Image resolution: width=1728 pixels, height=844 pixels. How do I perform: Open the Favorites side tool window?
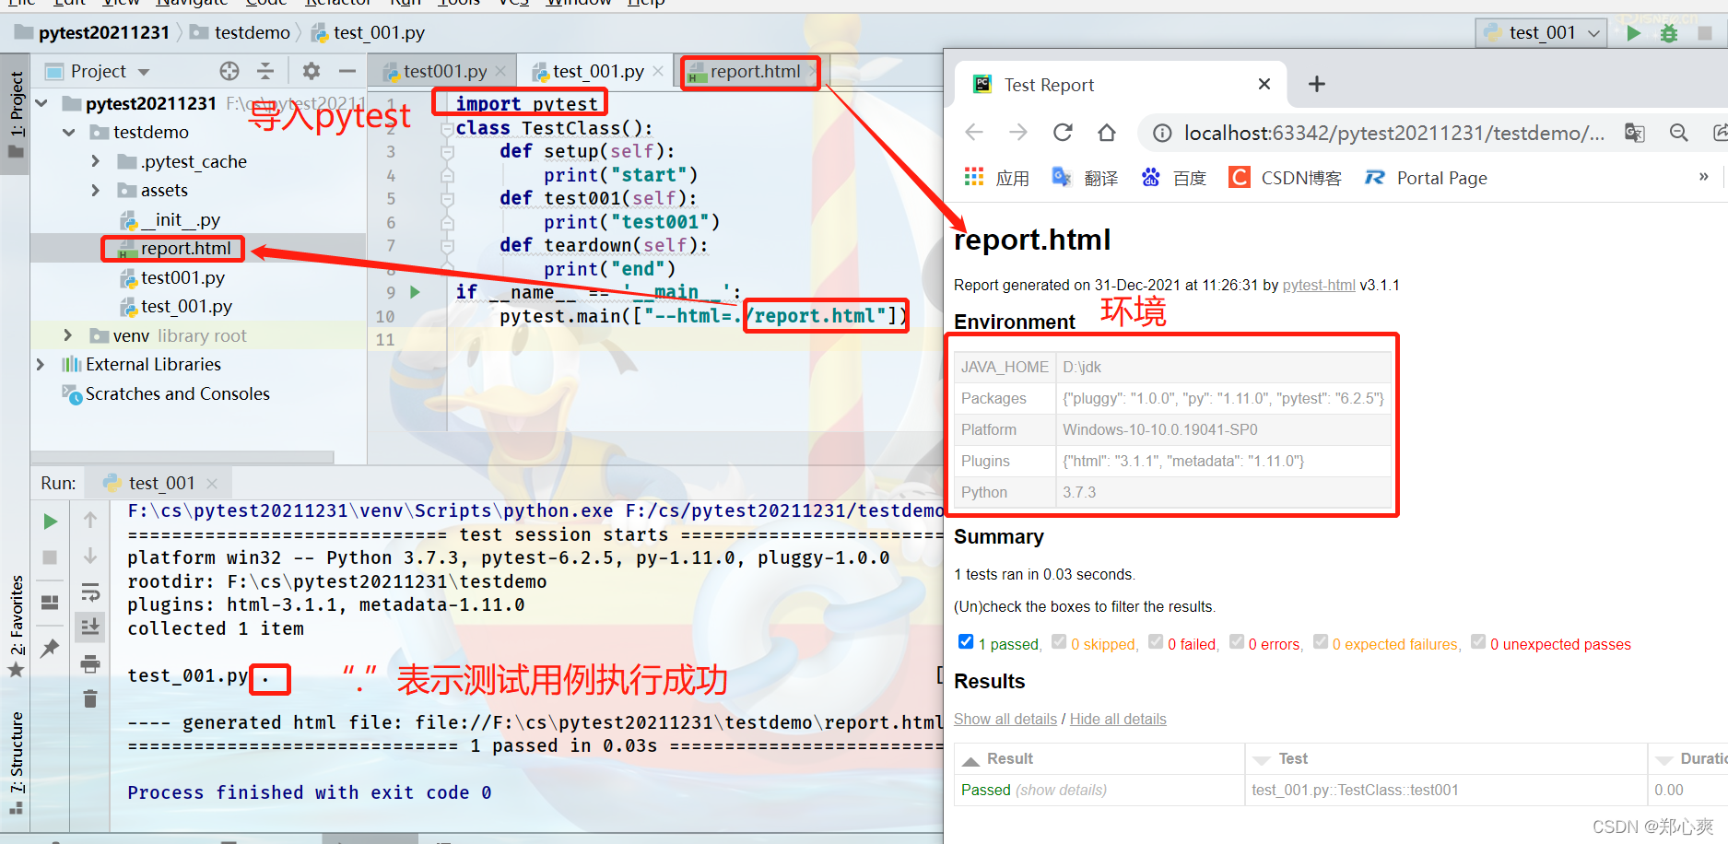17,627
